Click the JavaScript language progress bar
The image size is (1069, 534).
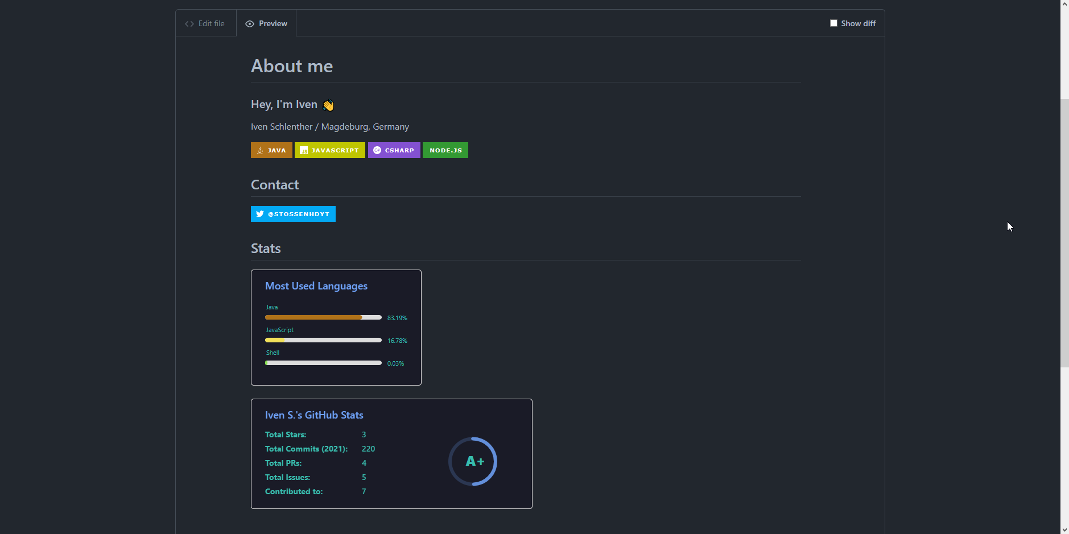click(x=323, y=340)
